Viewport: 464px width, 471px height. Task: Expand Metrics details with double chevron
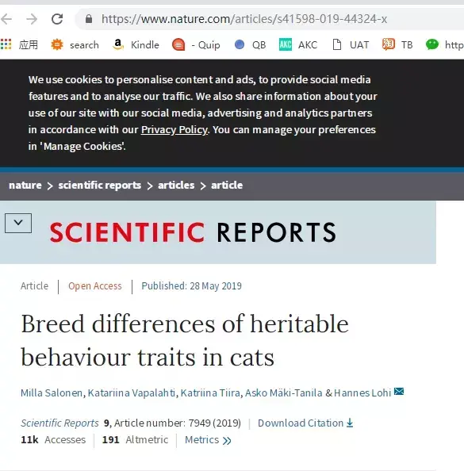(208, 440)
